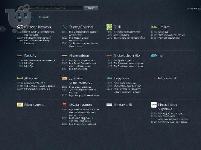Image resolution: width=201 pixels, height=150 pixels.
Task: Focus the channel search input field
Action: coord(50,8)
